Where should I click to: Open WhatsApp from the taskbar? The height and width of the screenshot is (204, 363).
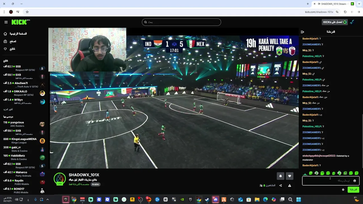pos(124,199)
